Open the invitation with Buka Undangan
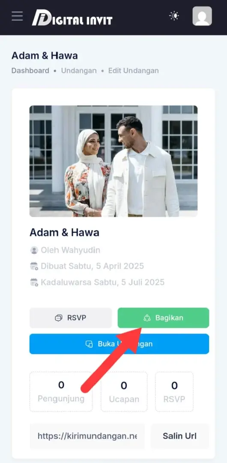227x463 pixels. pos(119,344)
